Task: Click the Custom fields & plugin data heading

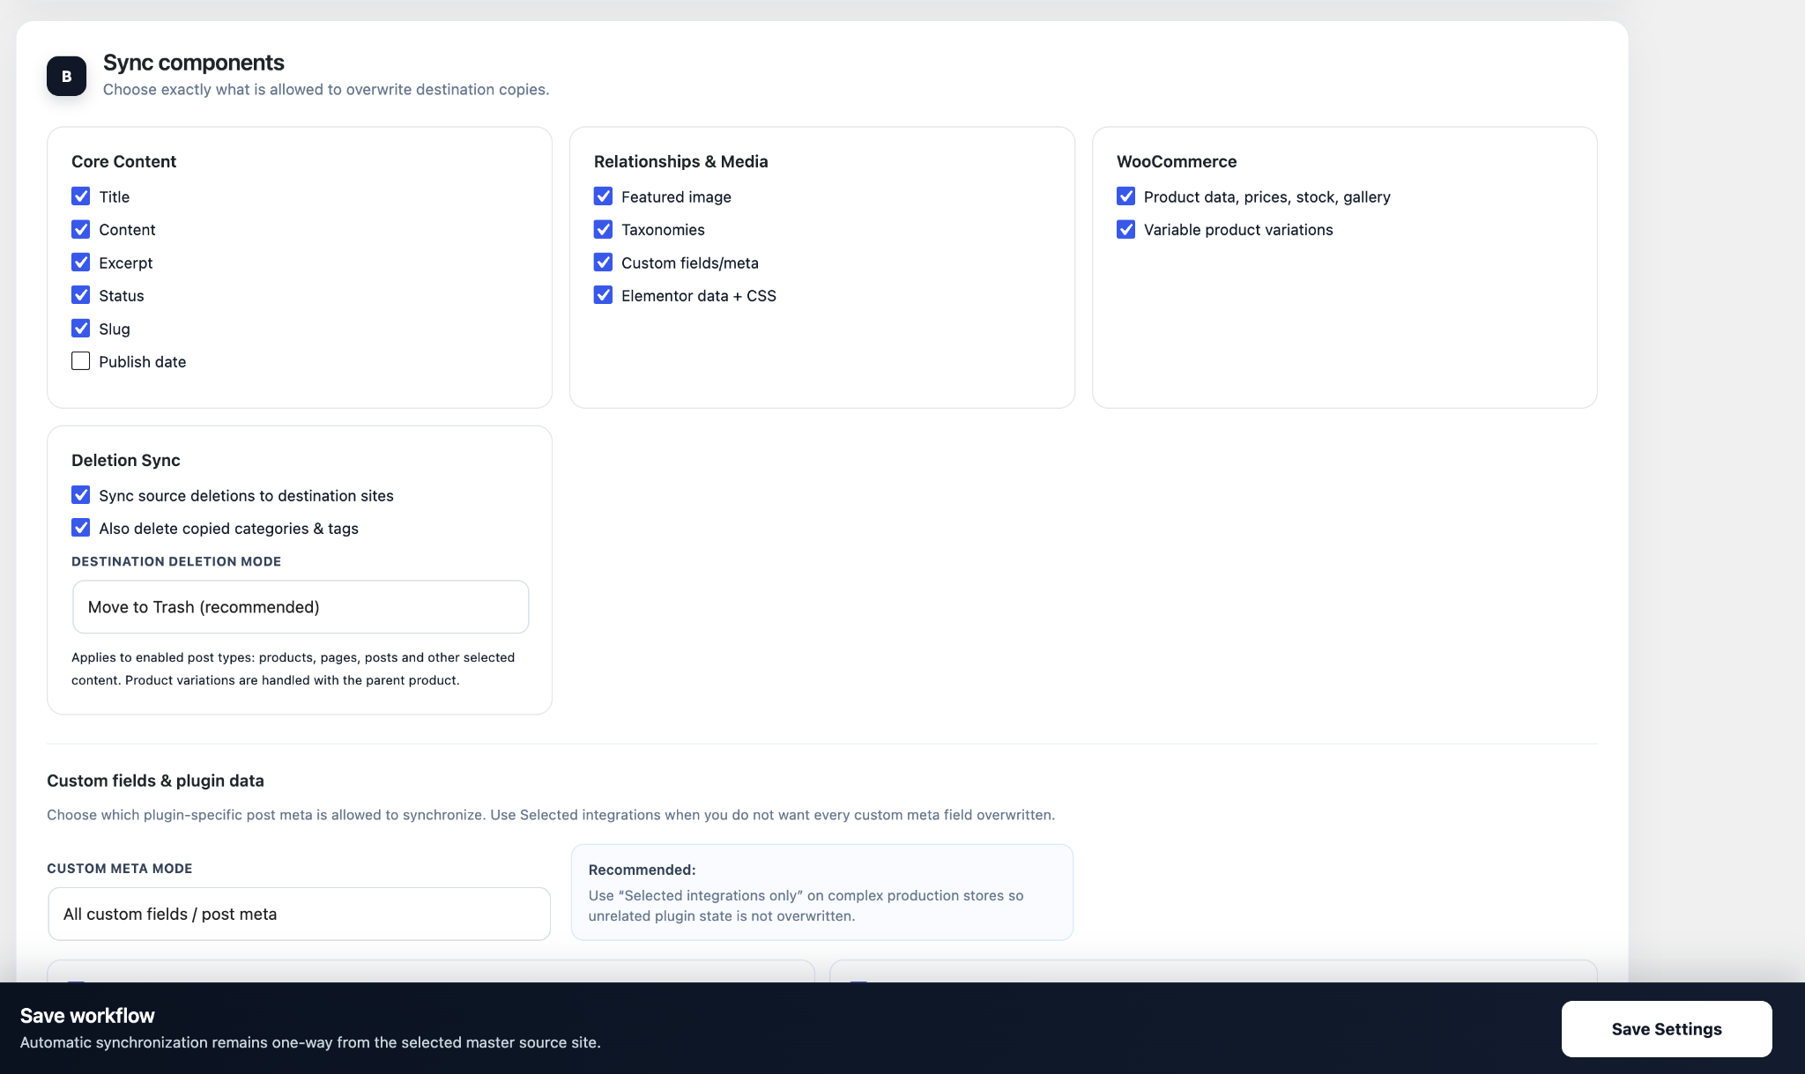Action: click(x=155, y=781)
